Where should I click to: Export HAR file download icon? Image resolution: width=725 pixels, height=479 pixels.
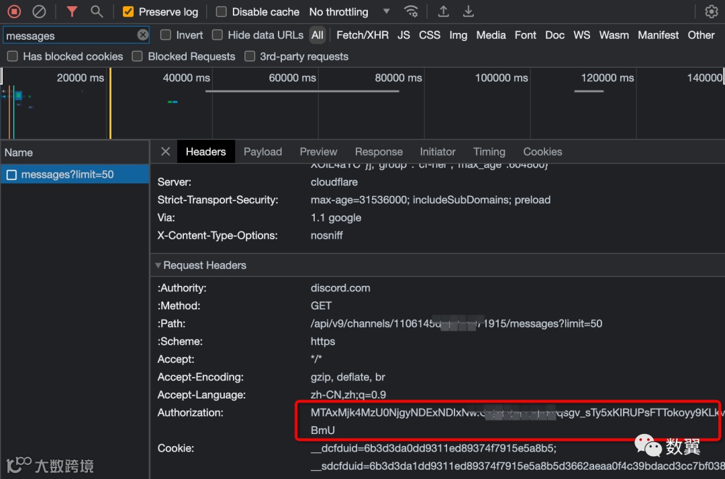coord(468,11)
